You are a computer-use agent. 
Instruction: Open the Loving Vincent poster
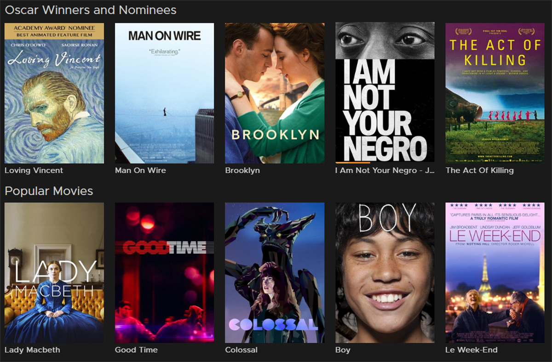click(54, 93)
